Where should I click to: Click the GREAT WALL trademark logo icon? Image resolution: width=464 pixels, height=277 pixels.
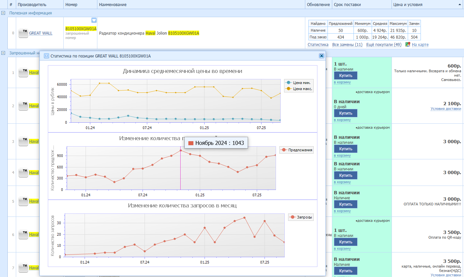23,33
